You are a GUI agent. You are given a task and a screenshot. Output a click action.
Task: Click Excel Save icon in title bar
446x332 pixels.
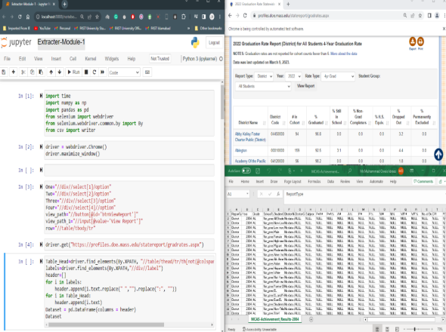pos(258,171)
